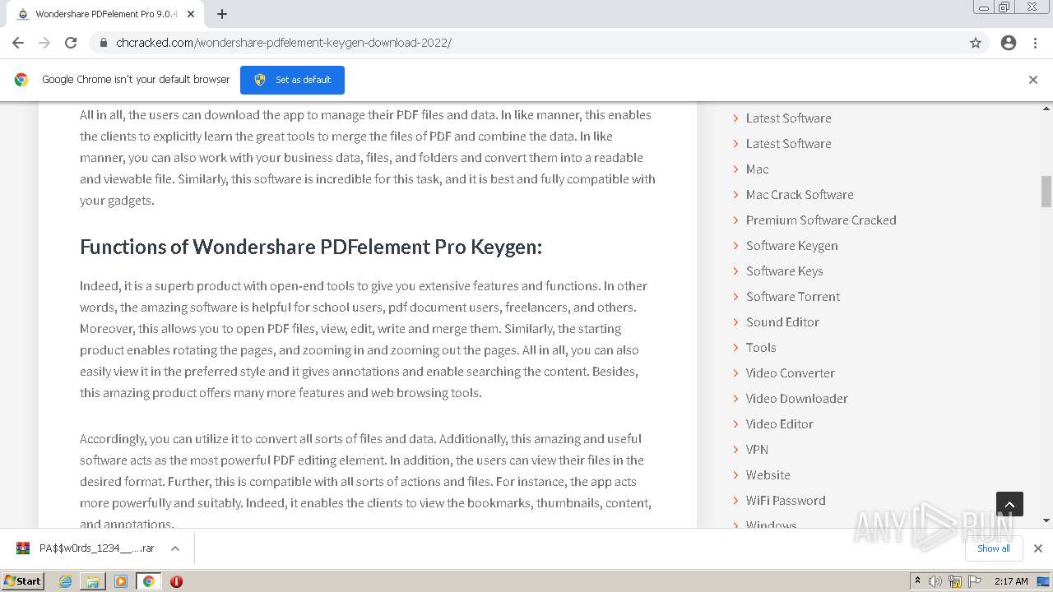Open Chrome's three-dot menu
The height and width of the screenshot is (592, 1053).
(x=1035, y=43)
